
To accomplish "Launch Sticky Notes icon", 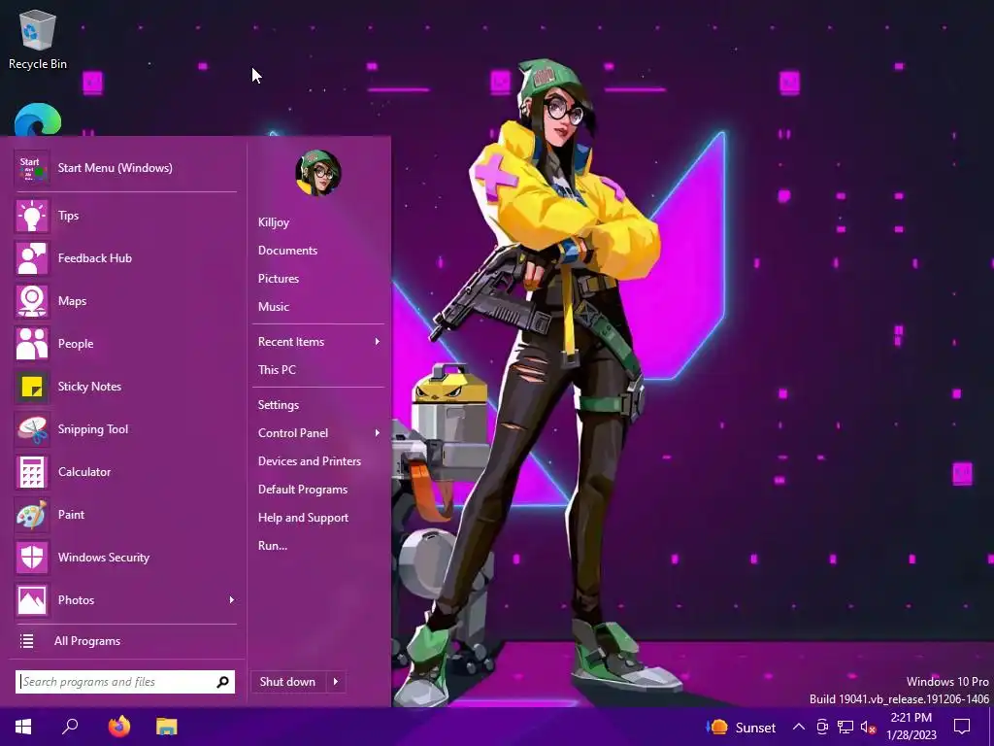I will tap(32, 387).
